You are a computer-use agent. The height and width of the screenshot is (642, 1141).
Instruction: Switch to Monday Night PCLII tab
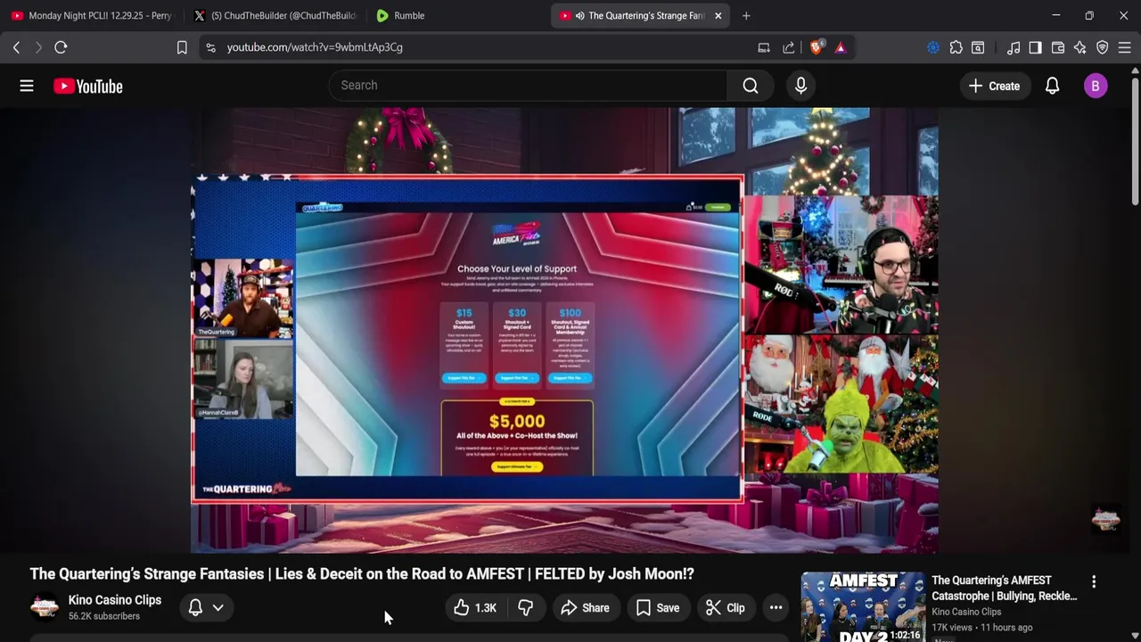pos(90,15)
